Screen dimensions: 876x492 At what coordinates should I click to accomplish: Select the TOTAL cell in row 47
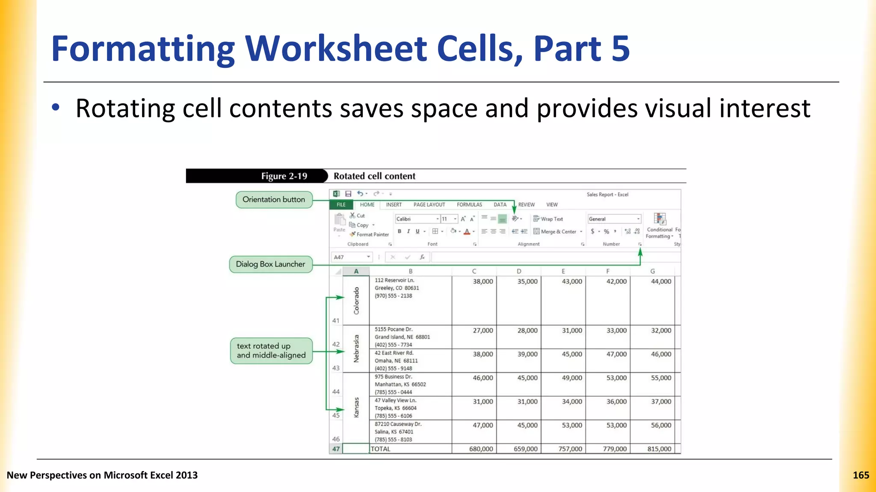pos(410,449)
